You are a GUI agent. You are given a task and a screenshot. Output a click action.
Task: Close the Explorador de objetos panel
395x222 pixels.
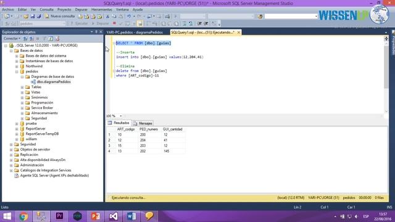coord(101,32)
